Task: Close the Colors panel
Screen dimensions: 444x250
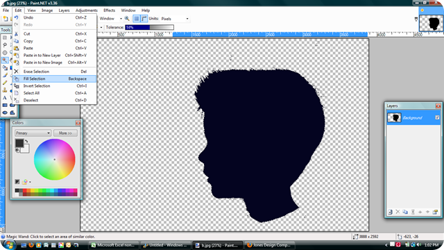Action: [78, 123]
